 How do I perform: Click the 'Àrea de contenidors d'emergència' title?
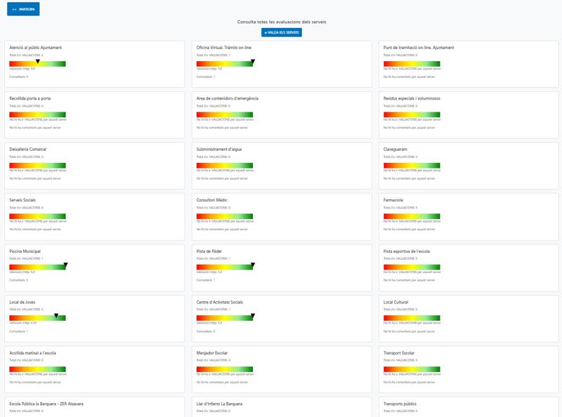coord(227,98)
